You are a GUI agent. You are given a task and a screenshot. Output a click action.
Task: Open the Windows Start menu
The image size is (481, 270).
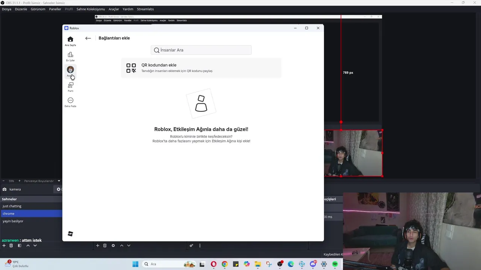click(135, 264)
